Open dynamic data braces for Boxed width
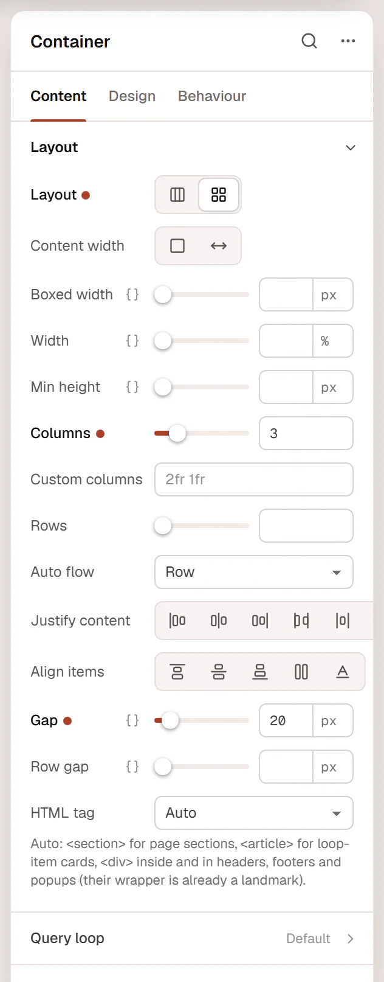 coord(132,294)
